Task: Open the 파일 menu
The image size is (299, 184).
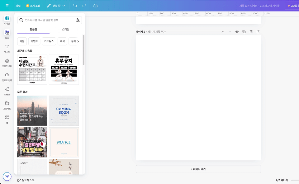Action: 18,6
